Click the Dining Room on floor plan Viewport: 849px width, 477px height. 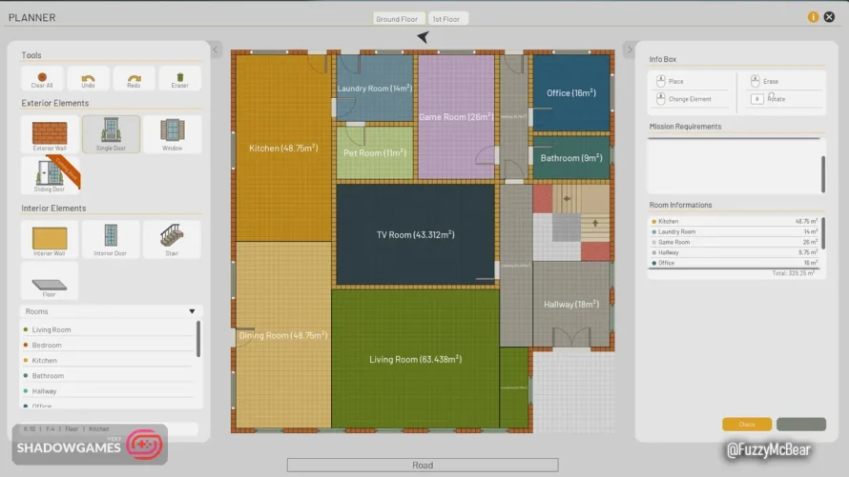(283, 335)
